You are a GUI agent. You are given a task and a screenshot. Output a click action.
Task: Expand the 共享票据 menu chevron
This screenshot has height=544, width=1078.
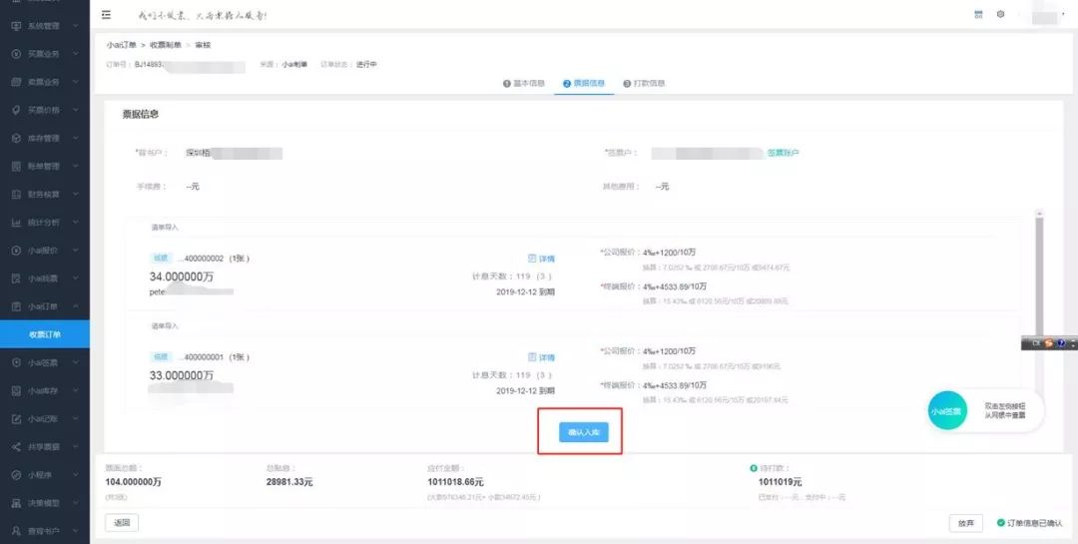(75, 447)
